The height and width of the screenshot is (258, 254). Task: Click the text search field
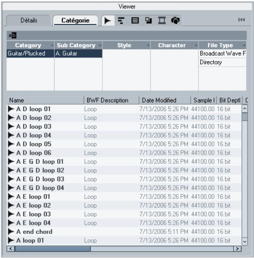(127, 35)
